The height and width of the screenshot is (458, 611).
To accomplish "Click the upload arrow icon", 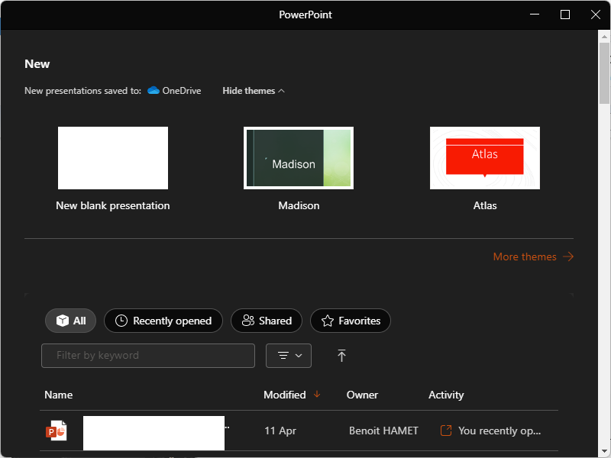I will [341, 356].
